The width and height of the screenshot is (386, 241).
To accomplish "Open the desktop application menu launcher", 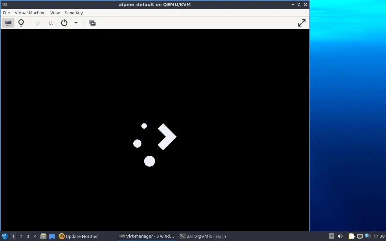I will pos(5,236).
